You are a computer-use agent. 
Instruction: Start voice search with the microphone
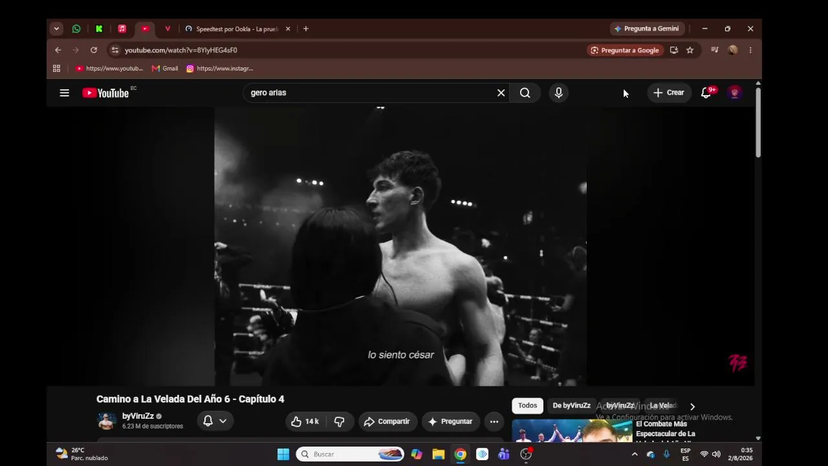[x=559, y=93]
